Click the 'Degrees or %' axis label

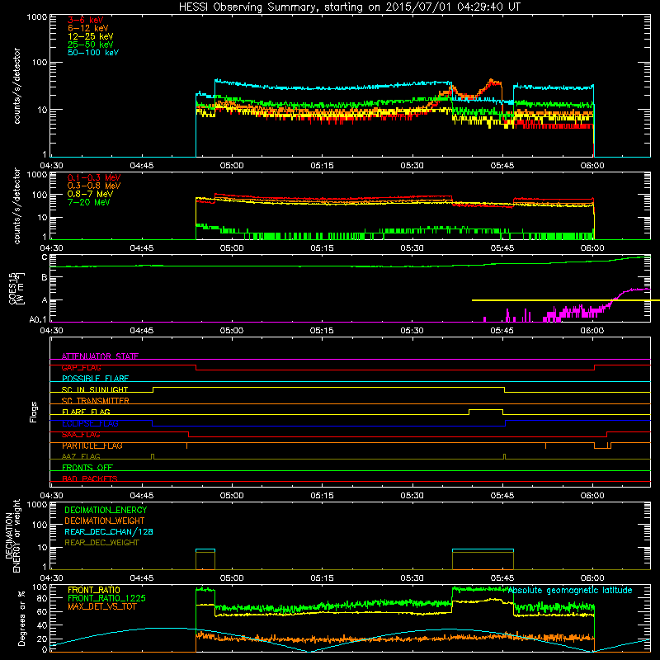tap(21, 618)
